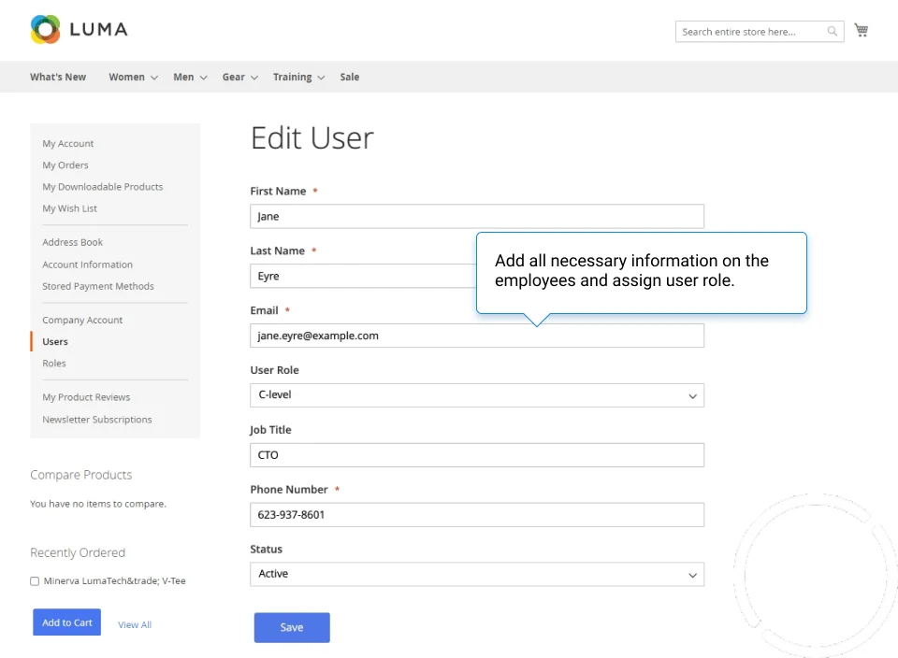This screenshot has height=658, width=898.
Task: Tick the Minerva LumaTech V-Tee checkbox
Action: (x=35, y=581)
